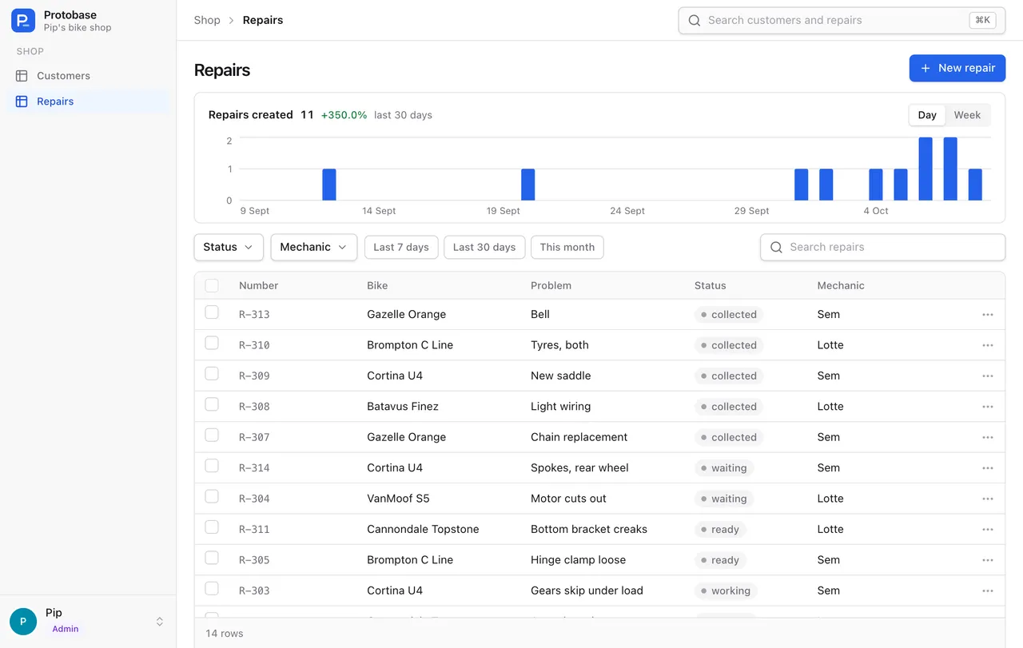Apply the This month filter
Image resolution: width=1023 pixels, height=648 pixels.
(x=567, y=247)
